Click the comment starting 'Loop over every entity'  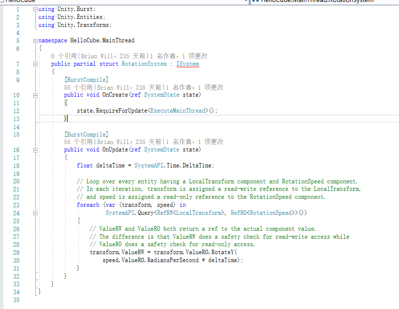click(217, 181)
